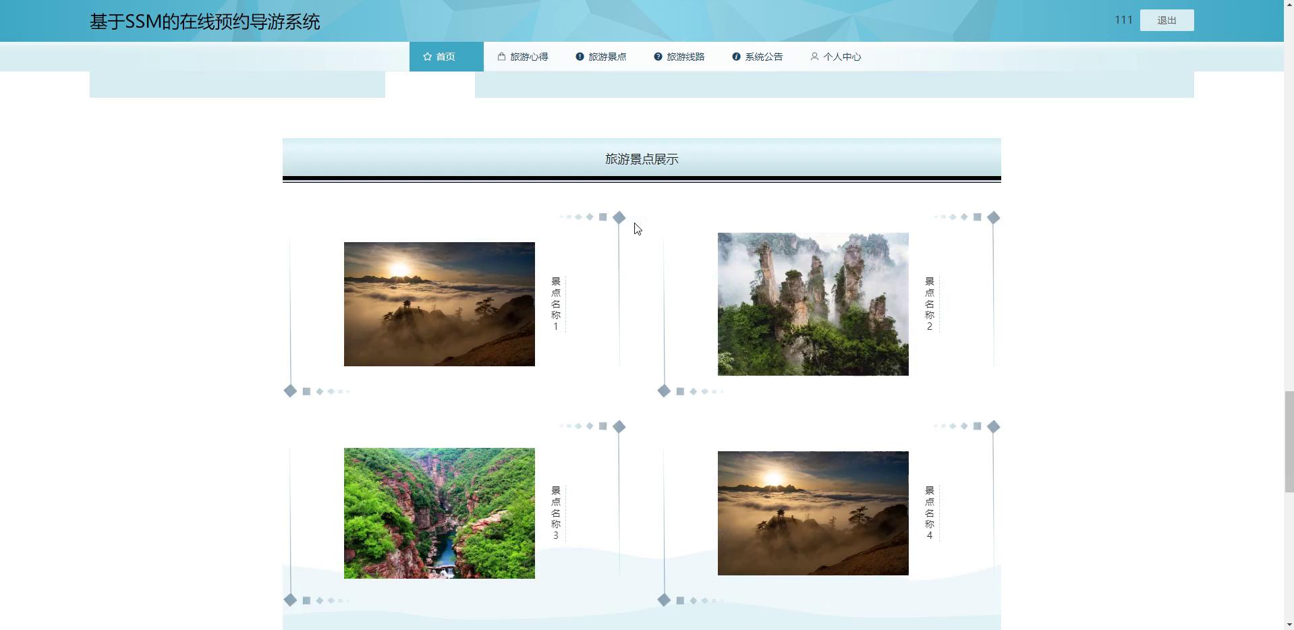Click the exclamation icon beside 旅游景点

580,57
